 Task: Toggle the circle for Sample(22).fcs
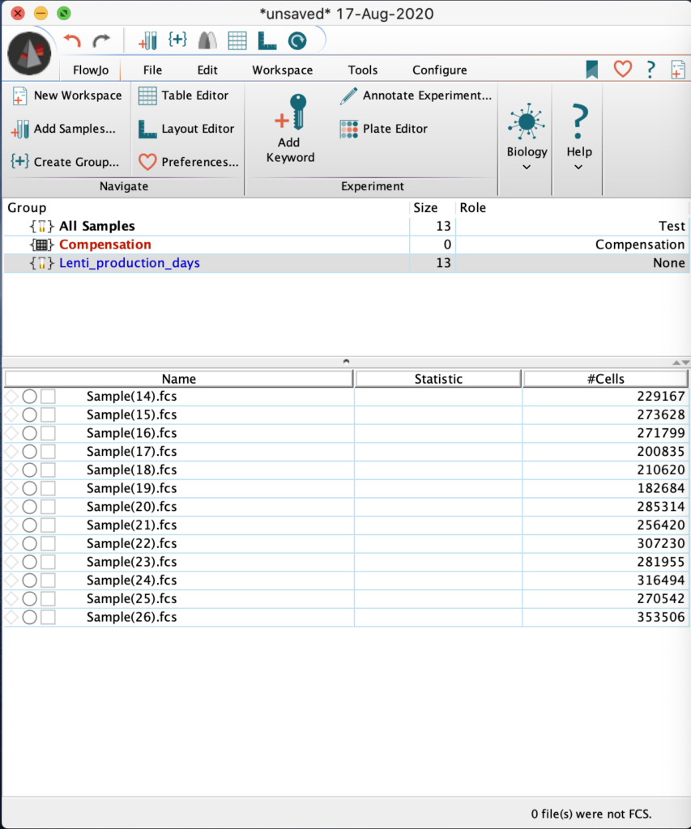pyautogui.click(x=30, y=543)
